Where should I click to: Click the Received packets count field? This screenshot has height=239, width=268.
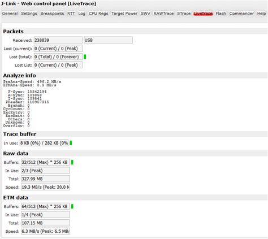pyautogui.click(x=58, y=40)
